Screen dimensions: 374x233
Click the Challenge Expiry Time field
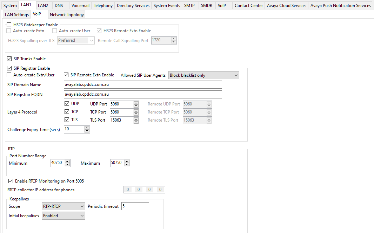coord(74,129)
